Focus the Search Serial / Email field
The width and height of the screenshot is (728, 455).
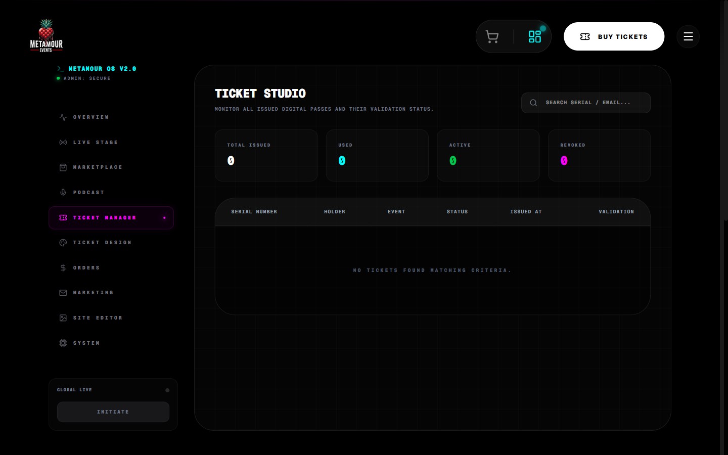click(x=586, y=103)
